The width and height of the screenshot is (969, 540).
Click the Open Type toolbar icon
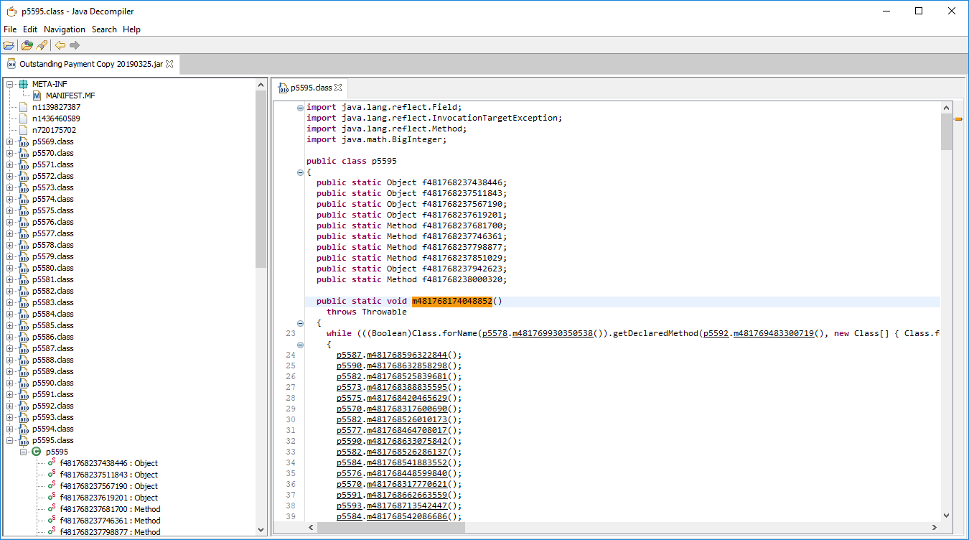tap(27, 45)
